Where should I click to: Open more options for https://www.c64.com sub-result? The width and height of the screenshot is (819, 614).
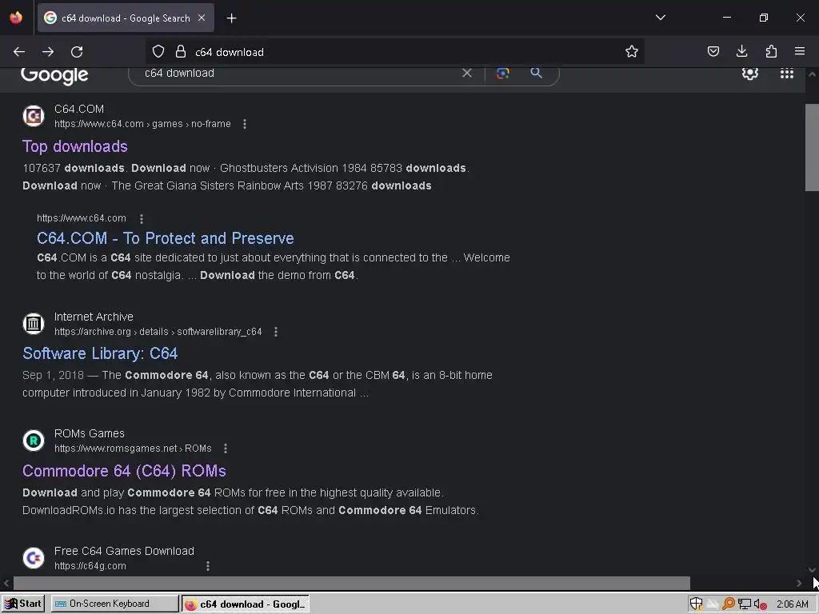(x=141, y=218)
